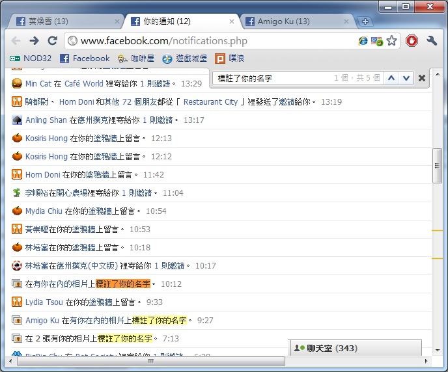This screenshot has height=372, width=448.
Task: Go to previous find result (up arrow)
Action: pyautogui.click(x=391, y=78)
